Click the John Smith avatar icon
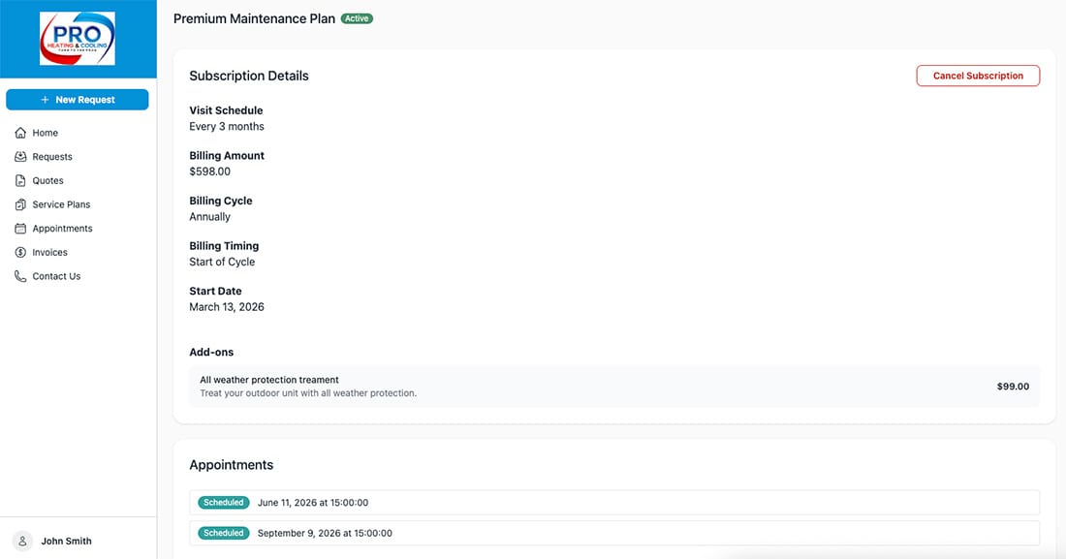Viewport: 1066px width, 559px height. click(x=22, y=541)
